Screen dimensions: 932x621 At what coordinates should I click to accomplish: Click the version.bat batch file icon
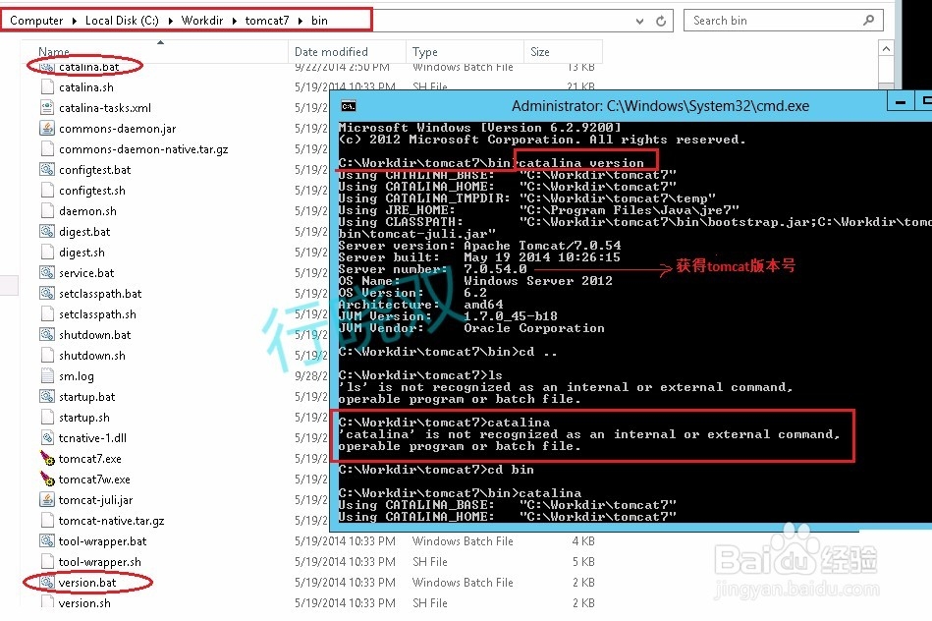coord(47,582)
